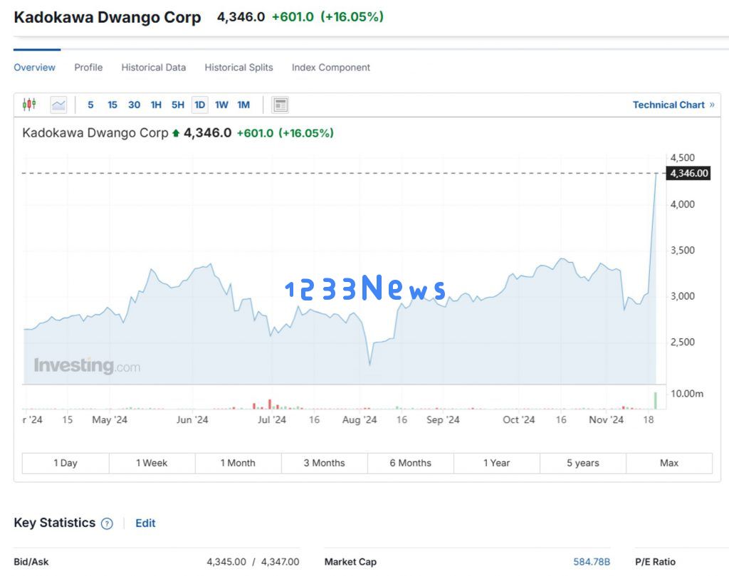Show the Max time range
The width and height of the screenshot is (729, 576).
[669, 463]
